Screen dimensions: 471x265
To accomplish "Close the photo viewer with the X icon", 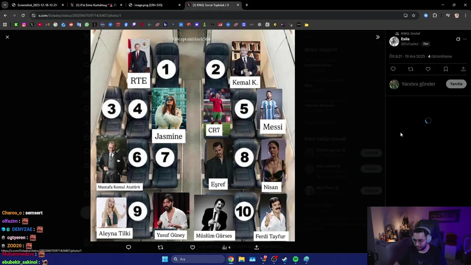I will (x=7, y=37).
